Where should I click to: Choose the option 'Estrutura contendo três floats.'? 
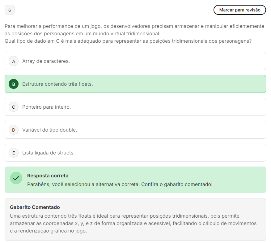(57, 84)
